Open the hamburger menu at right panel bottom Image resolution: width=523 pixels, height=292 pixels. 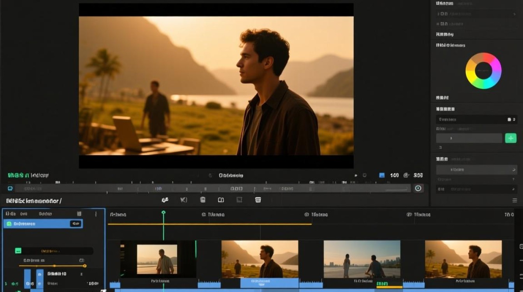tap(515, 201)
